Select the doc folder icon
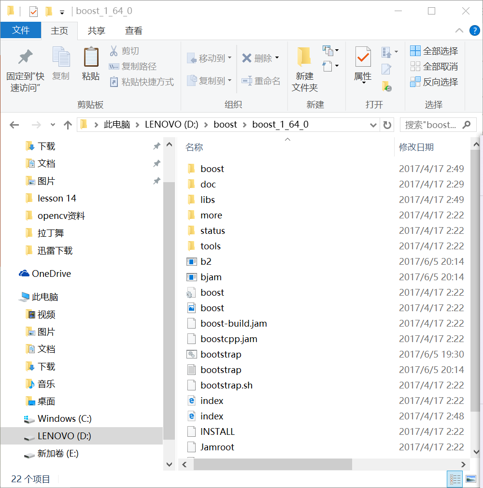This screenshot has height=488, width=483. (191, 184)
